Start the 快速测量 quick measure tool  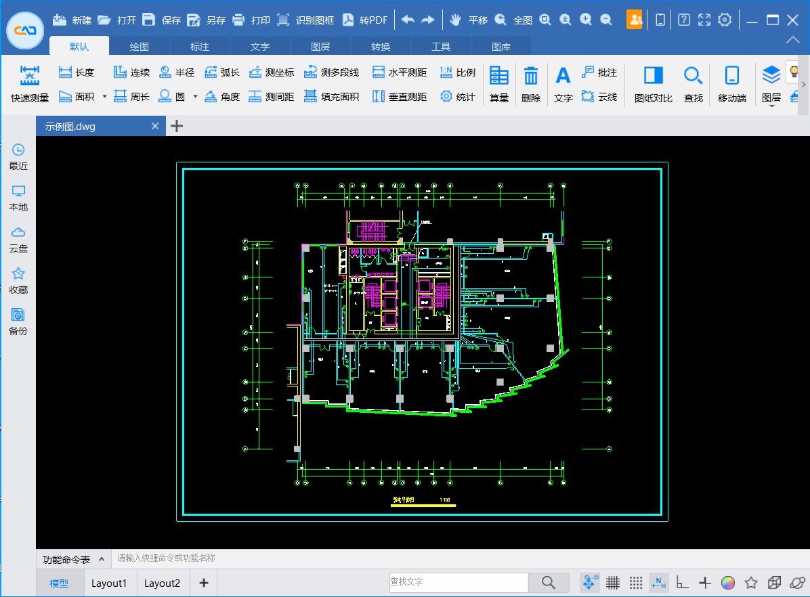(29, 84)
